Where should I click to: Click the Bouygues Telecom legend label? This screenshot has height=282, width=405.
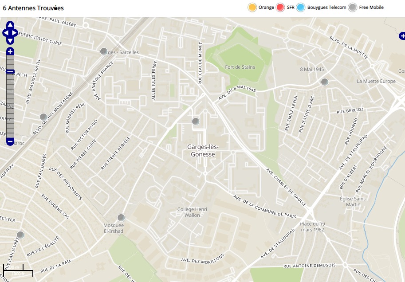click(326, 8)
